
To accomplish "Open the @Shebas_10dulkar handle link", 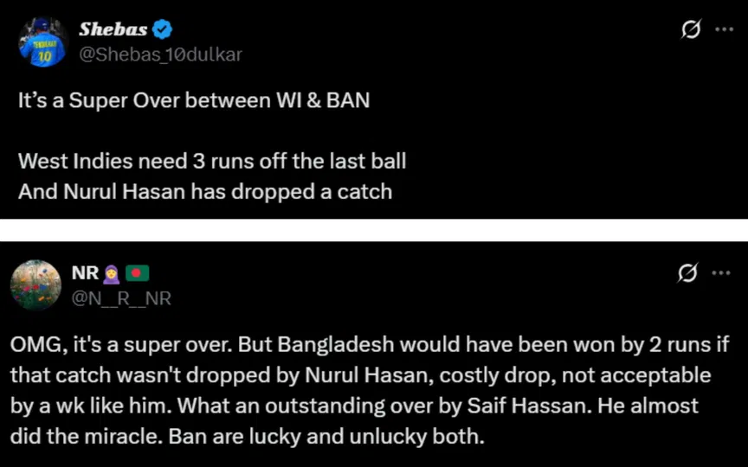I will pyautogui.click(x=160, y=54).
